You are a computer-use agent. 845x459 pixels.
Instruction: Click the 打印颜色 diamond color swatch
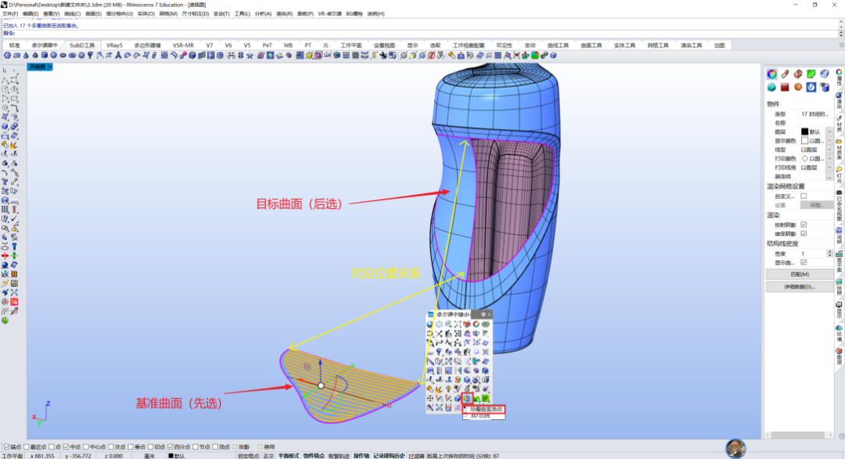coord(804,159)
